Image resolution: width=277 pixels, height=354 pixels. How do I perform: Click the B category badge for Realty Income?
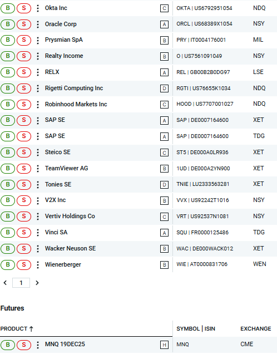[164, 56]
